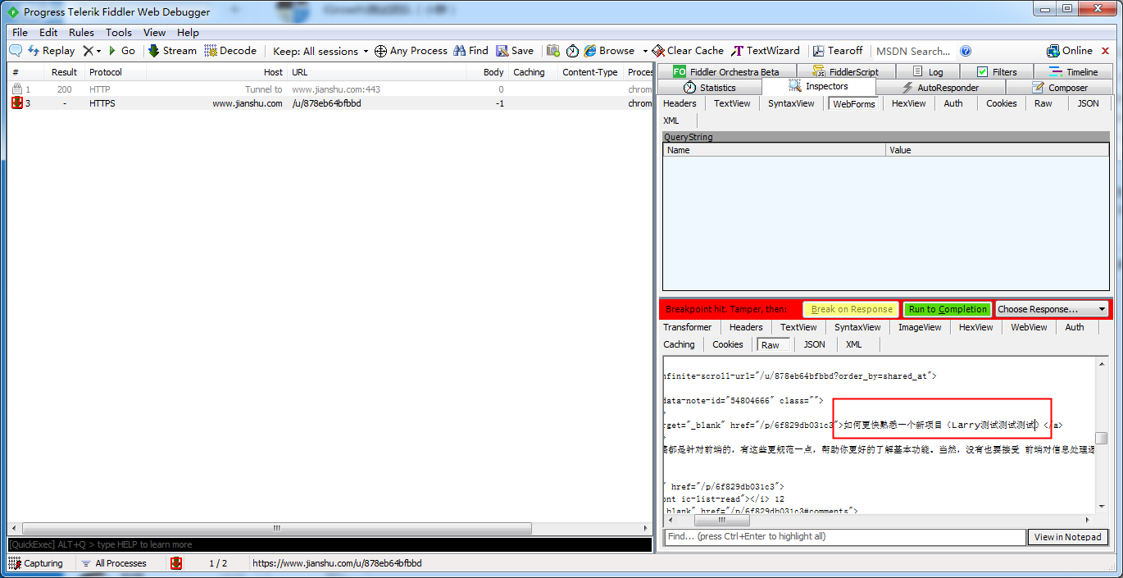Select response Transformer tab
This screenshot has width=1123, height=578.
point(687,327)
